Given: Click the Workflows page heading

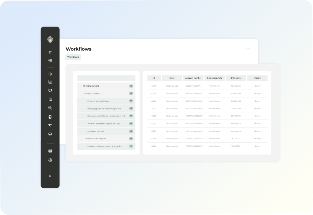Looking at the screenshot, I should (78, 49).
